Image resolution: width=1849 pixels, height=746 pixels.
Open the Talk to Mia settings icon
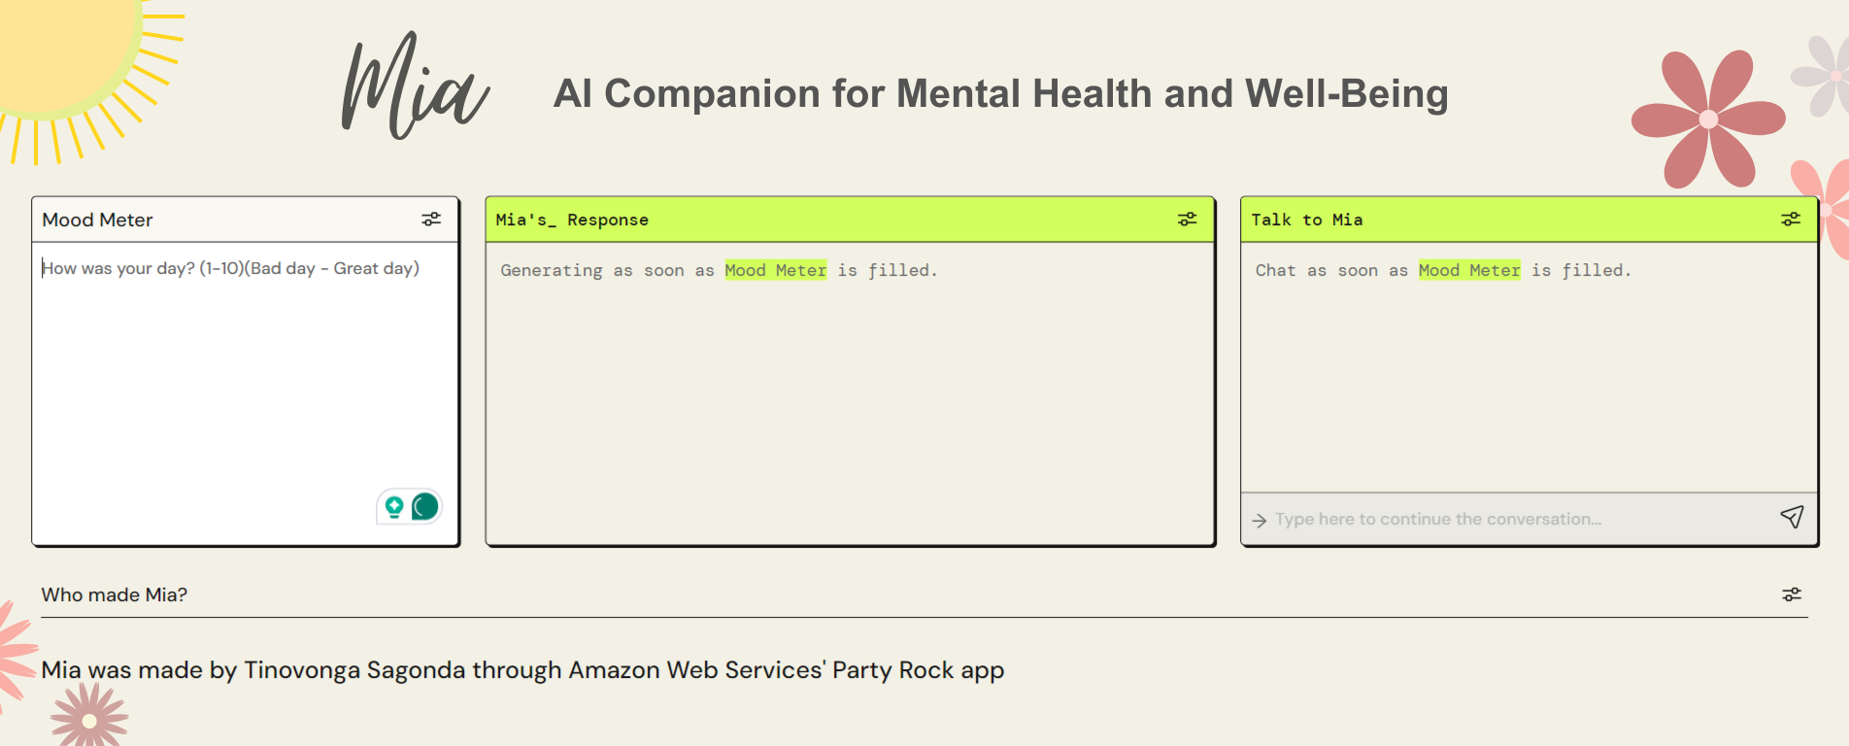click(x=1791, y=220)
